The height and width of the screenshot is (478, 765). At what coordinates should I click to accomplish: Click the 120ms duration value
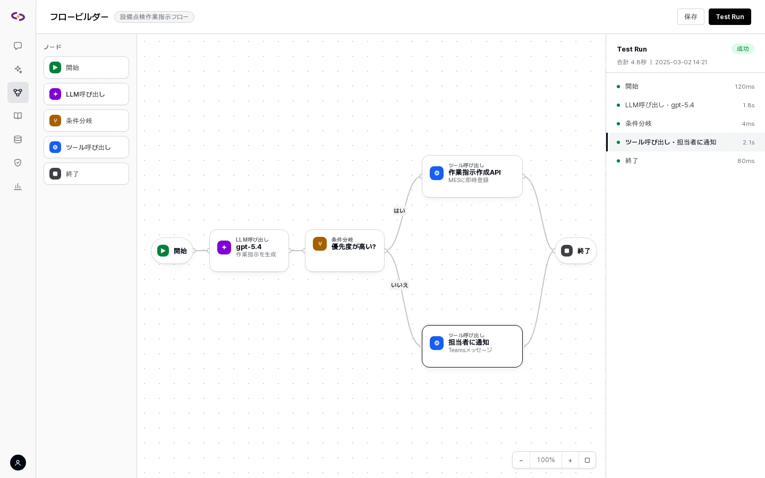point(744,87)
